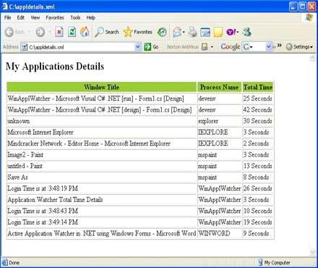Click the Google toolbar logo
Screen dimensions: 318x268
tap(231, 46)
